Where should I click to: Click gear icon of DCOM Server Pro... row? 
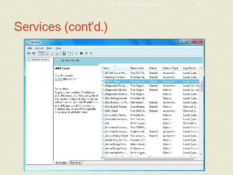pos(103,73)
